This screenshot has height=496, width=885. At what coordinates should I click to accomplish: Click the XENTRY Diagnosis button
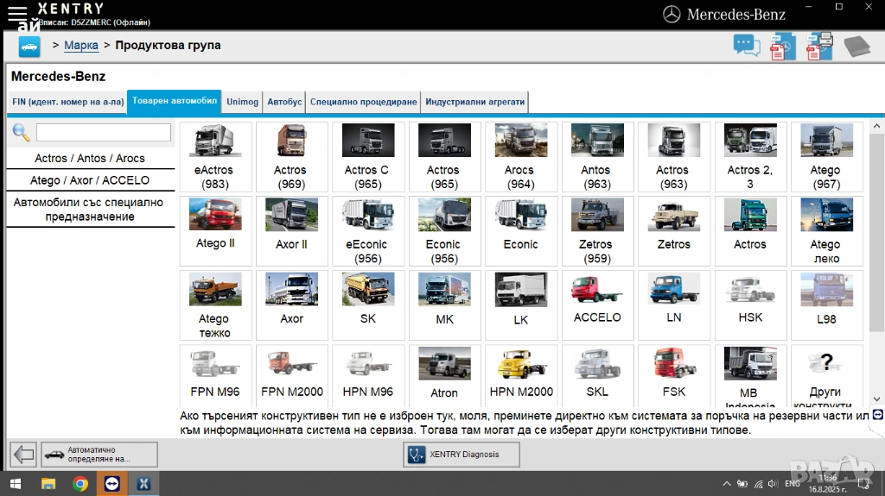point(462,455)
